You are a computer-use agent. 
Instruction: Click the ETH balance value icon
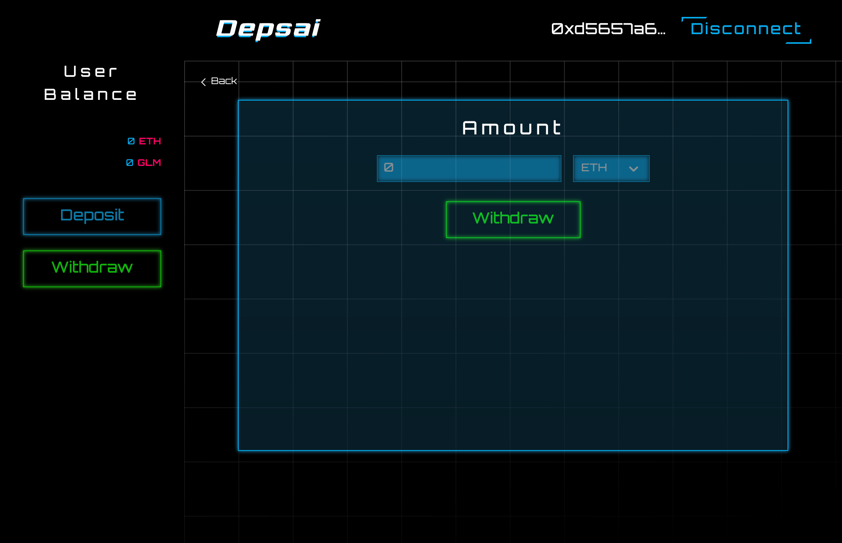[x=131, y=141]
